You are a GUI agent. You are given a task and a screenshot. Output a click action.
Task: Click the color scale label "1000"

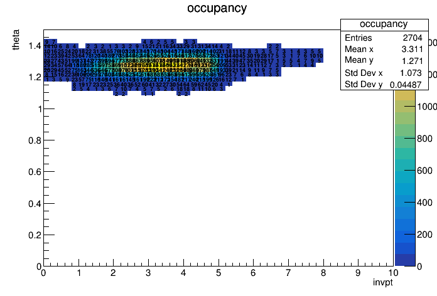(427, 107)
